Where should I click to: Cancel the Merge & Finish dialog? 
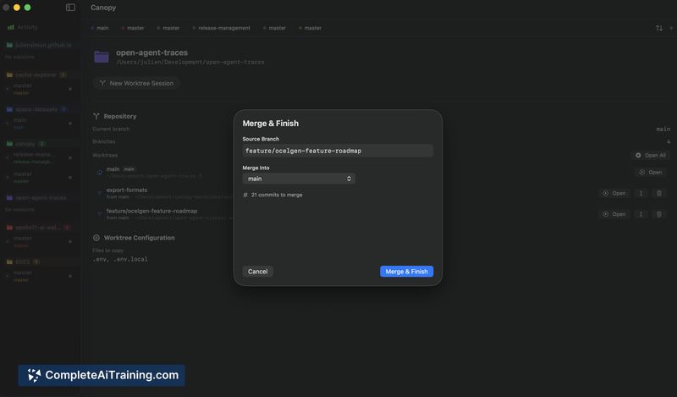[257, 271]
